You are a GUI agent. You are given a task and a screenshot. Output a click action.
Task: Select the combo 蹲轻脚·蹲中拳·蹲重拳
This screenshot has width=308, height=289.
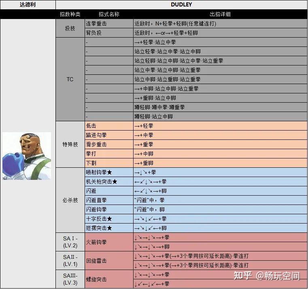coord(159,107)
